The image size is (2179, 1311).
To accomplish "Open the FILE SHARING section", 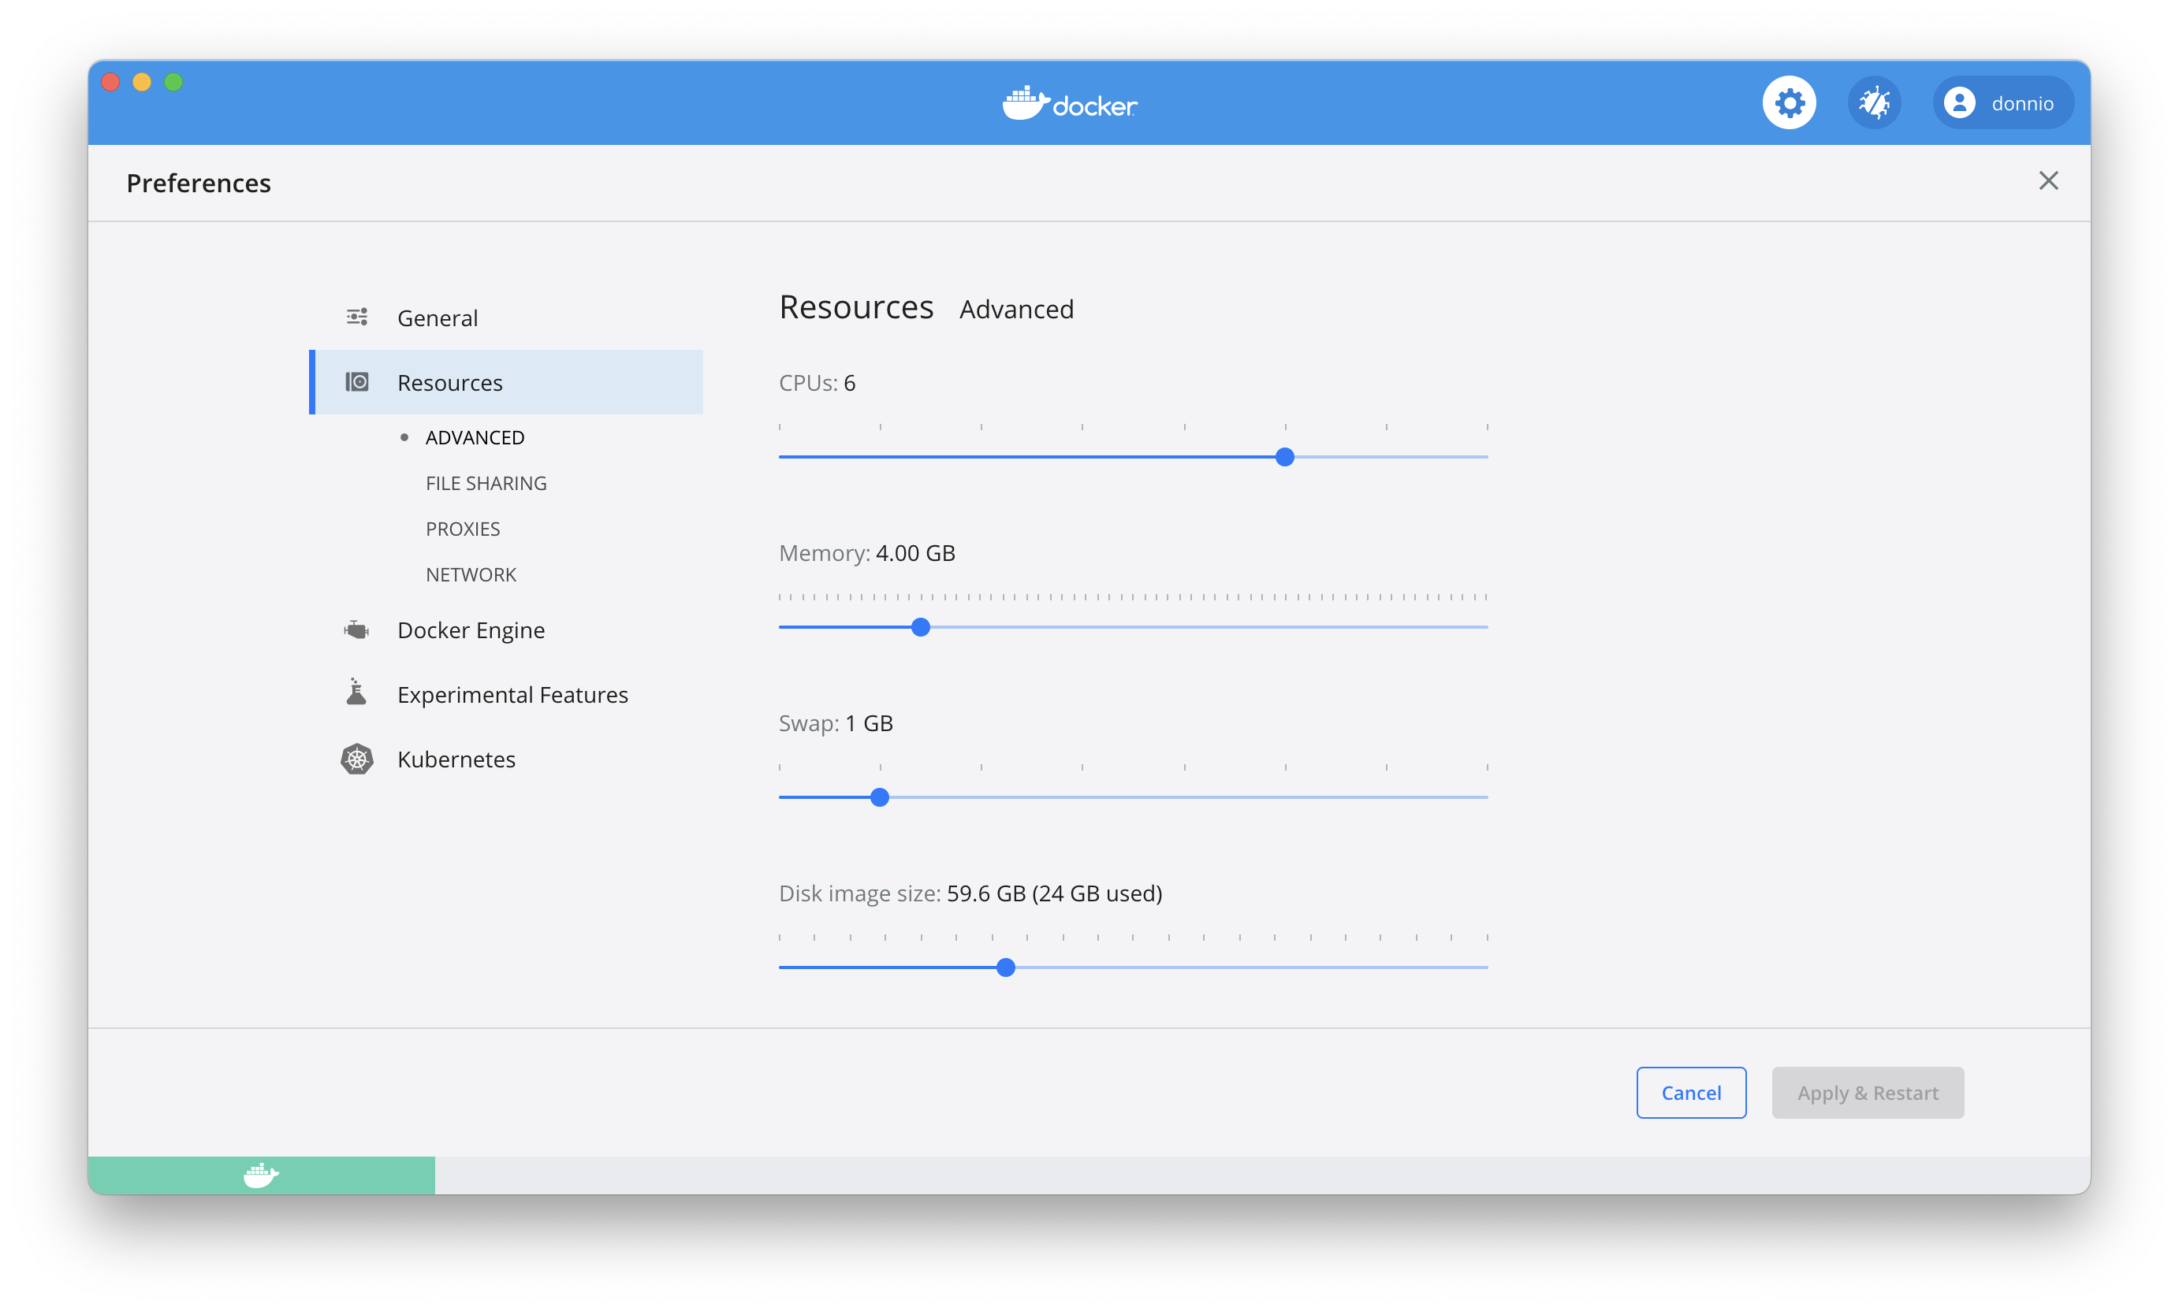I will pyautogui.click(x=486, y=482).
